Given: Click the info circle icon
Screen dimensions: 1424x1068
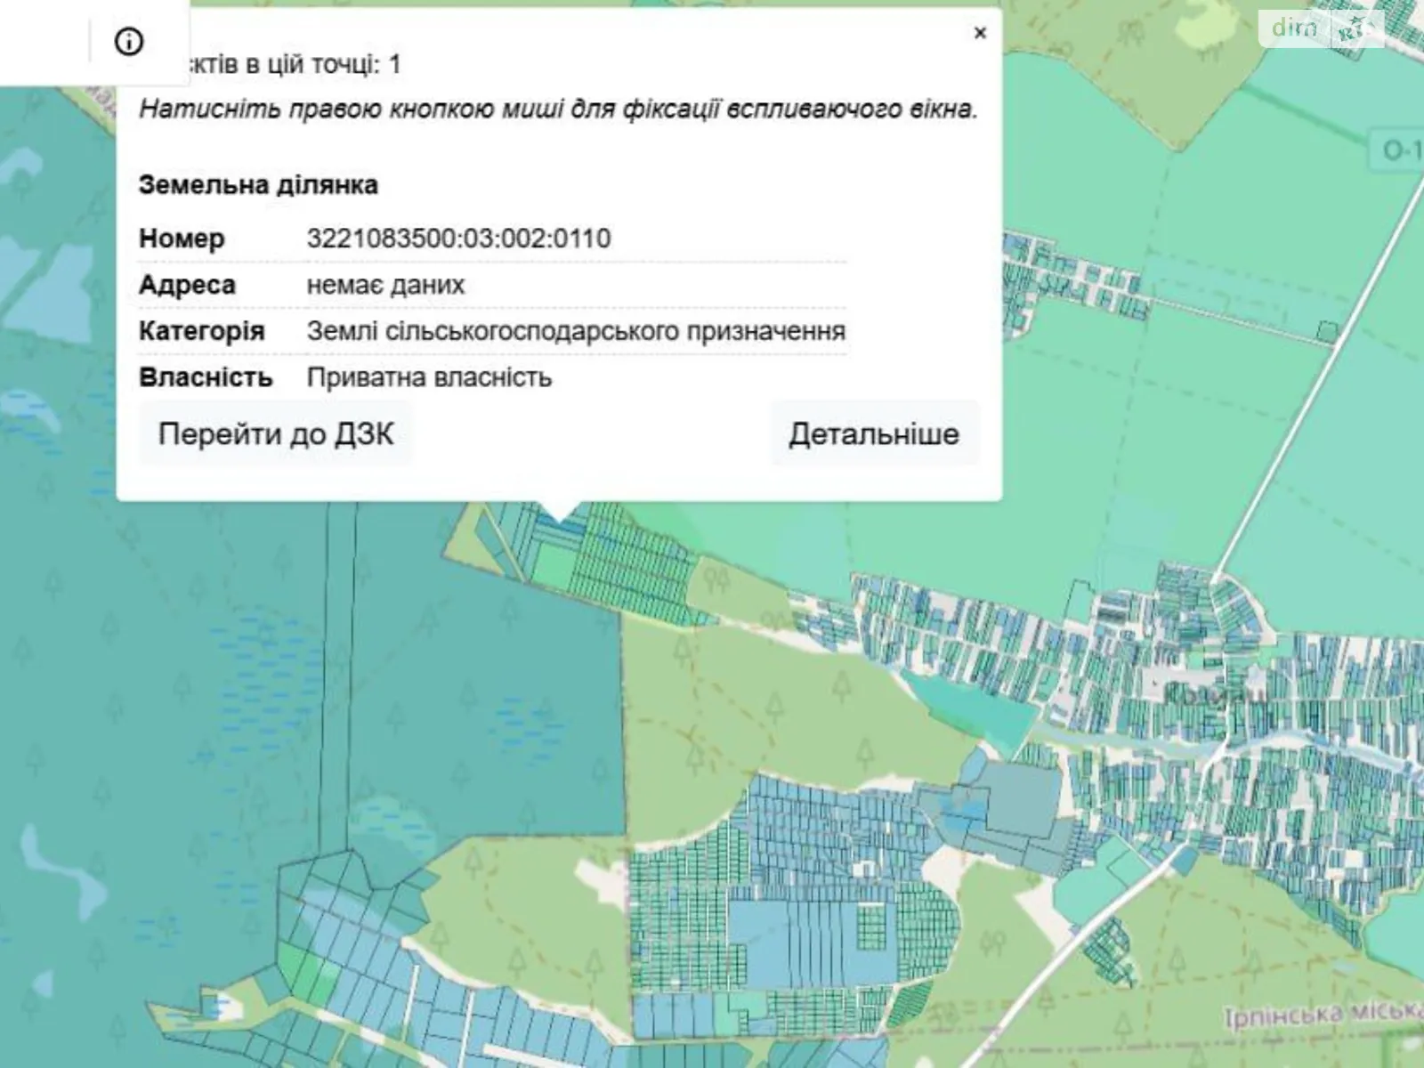Looking at the screenshot, I should click(x=129, y=41).
